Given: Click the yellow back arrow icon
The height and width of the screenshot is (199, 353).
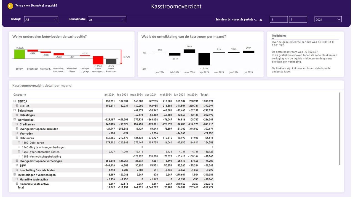Looking at the screenshot, I should (x=10, y=6).
